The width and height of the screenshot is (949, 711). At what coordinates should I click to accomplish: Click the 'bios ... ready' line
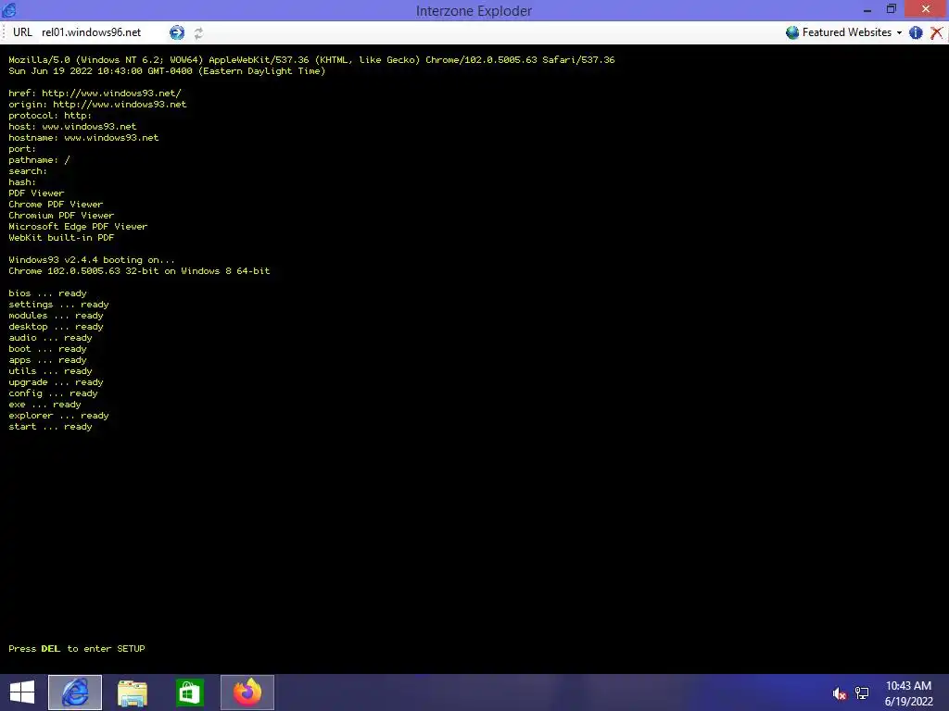point(48,293)
